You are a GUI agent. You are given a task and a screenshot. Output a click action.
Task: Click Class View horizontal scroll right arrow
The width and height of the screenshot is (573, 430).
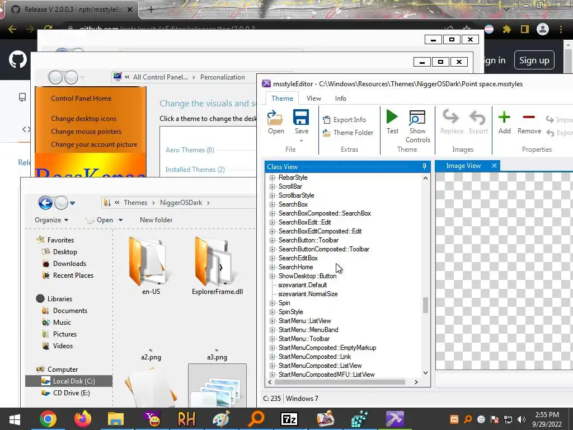[416, 382]
